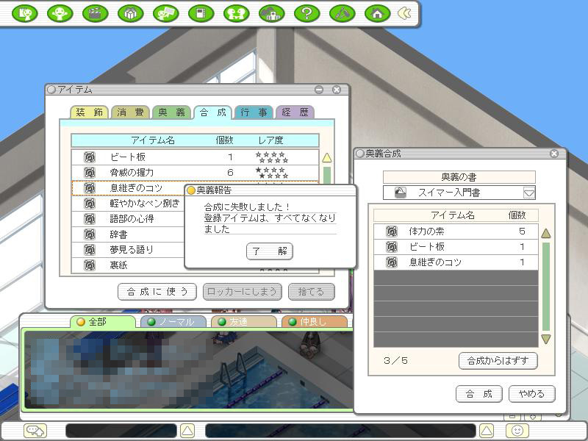Viewport: 588px width, 441px height.
Task: Click the green synthesis list scrollbar
Action: coord(546,287)
